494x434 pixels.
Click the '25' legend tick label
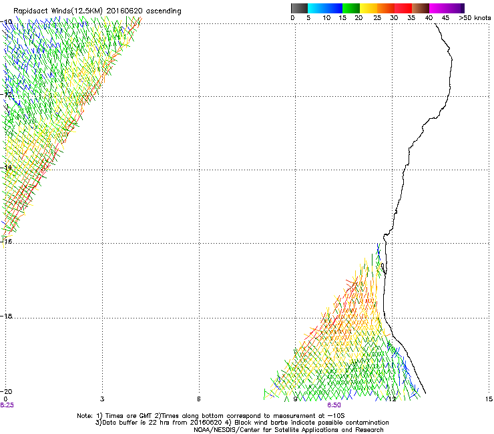point(377,18)
